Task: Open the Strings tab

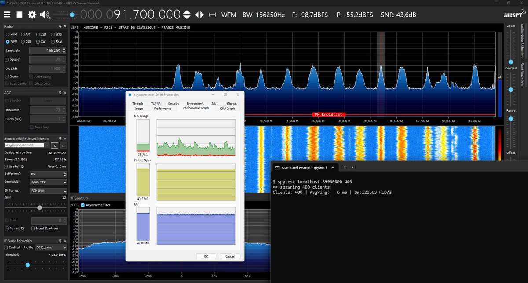Action: pos(232,104)
